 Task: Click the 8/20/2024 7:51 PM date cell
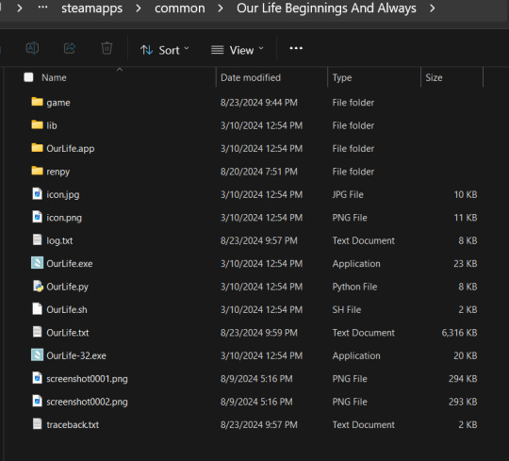[x=259, y=172]
